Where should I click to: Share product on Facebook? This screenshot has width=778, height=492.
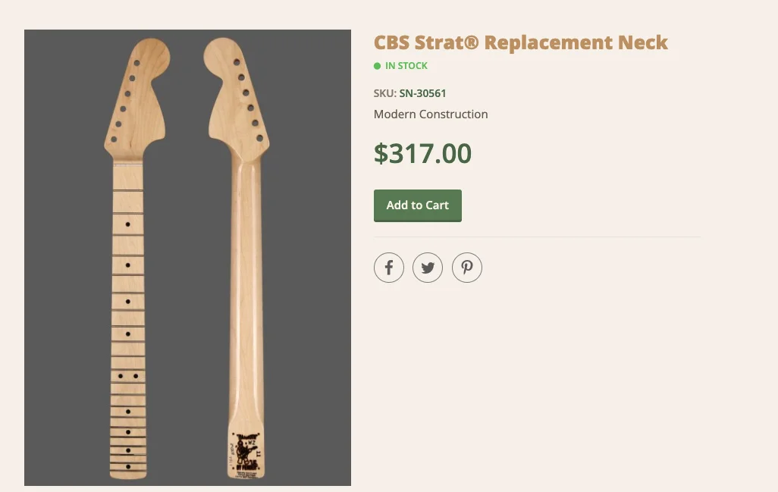pyautogui.click(x=389, y=268)
